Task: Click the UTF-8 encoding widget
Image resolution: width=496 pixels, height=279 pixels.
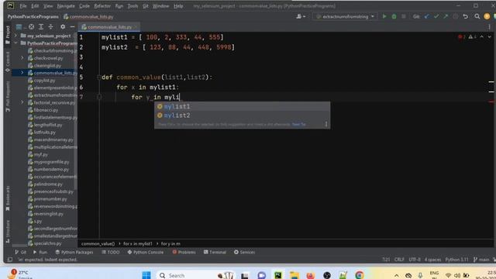Action: click(x=415, y=260)
